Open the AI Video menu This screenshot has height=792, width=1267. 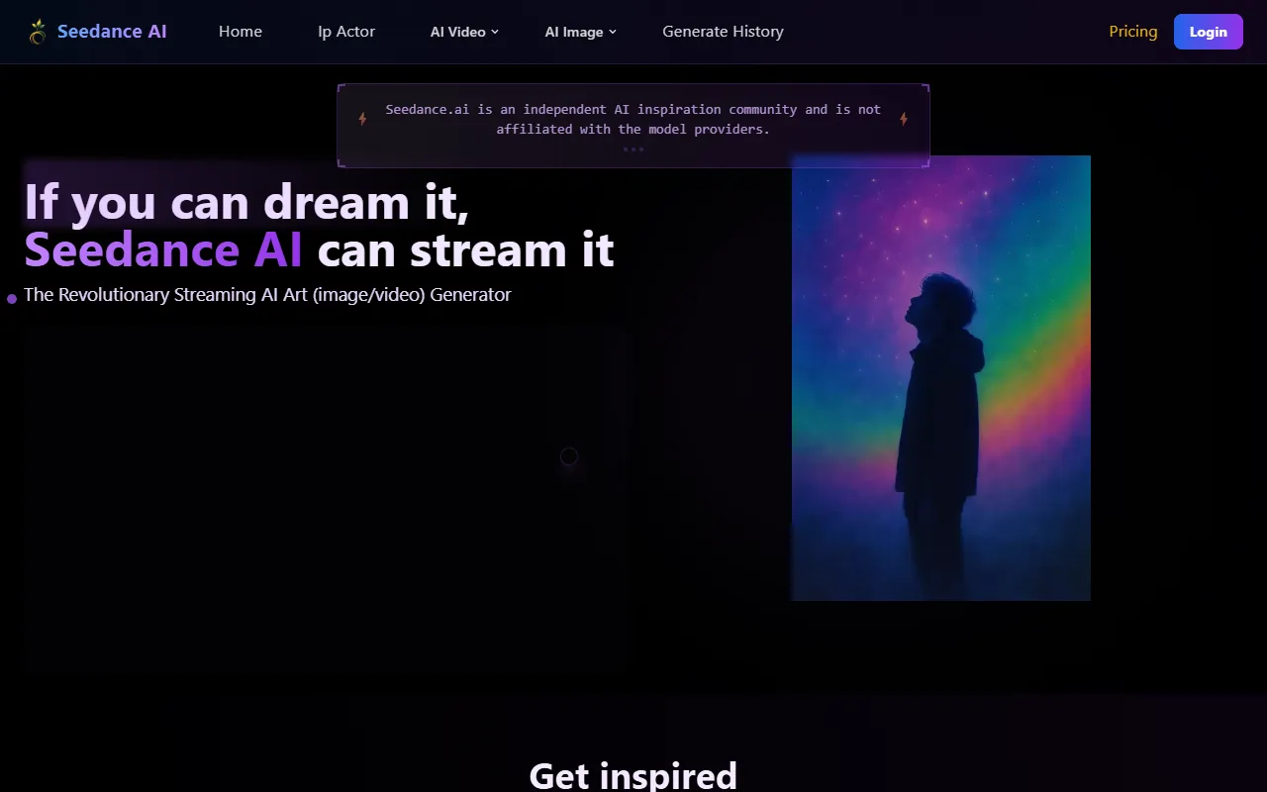458,32
